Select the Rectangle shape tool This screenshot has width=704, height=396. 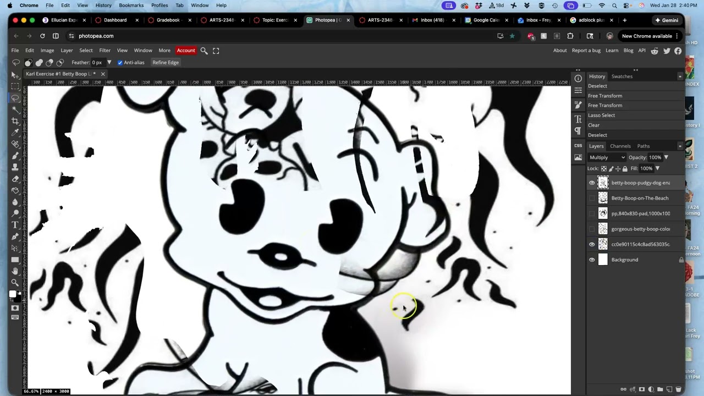(x=15, y=260)
